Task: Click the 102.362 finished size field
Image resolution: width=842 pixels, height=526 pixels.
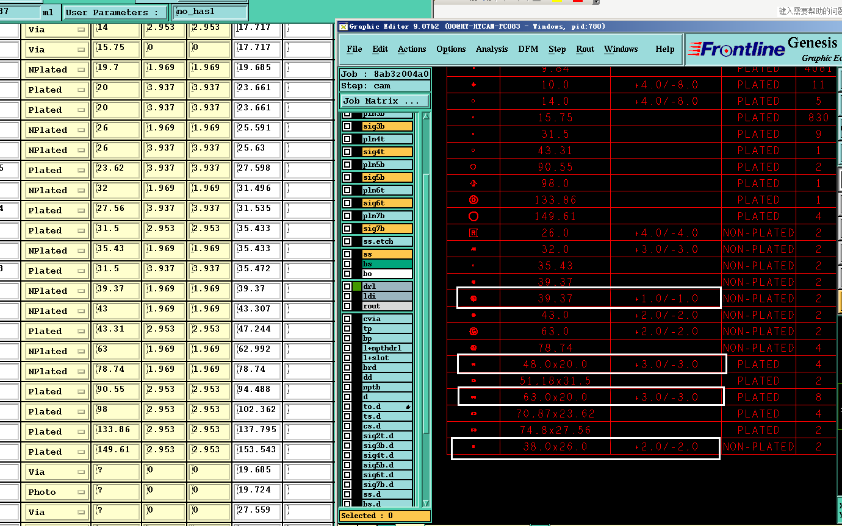Action: point(257,411)
